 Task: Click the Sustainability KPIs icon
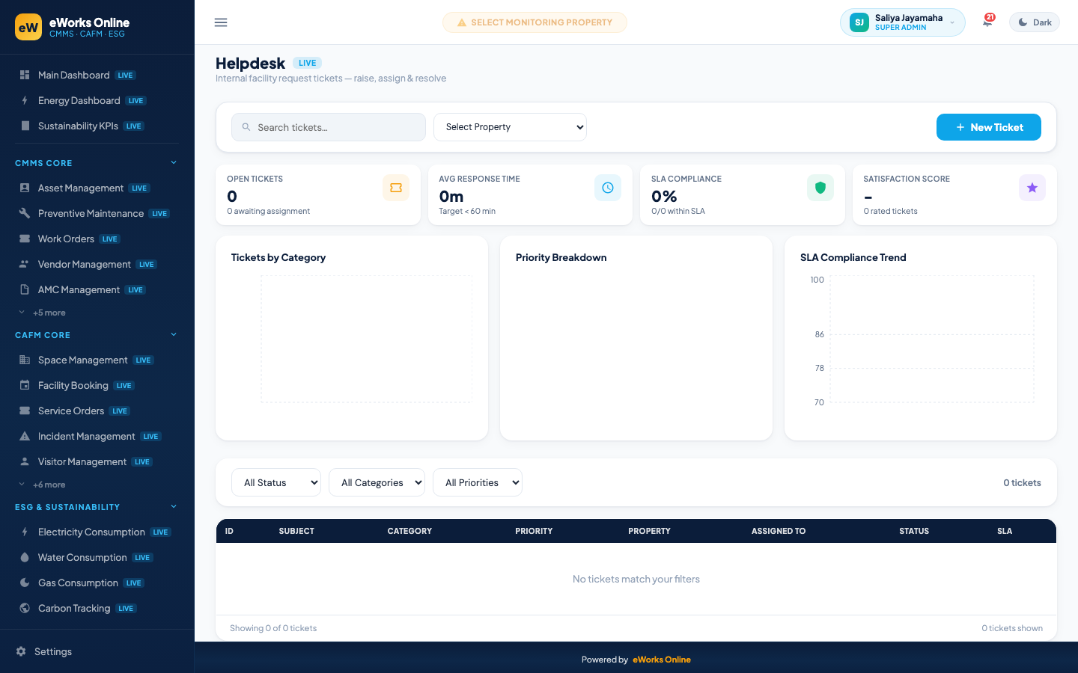25,126
